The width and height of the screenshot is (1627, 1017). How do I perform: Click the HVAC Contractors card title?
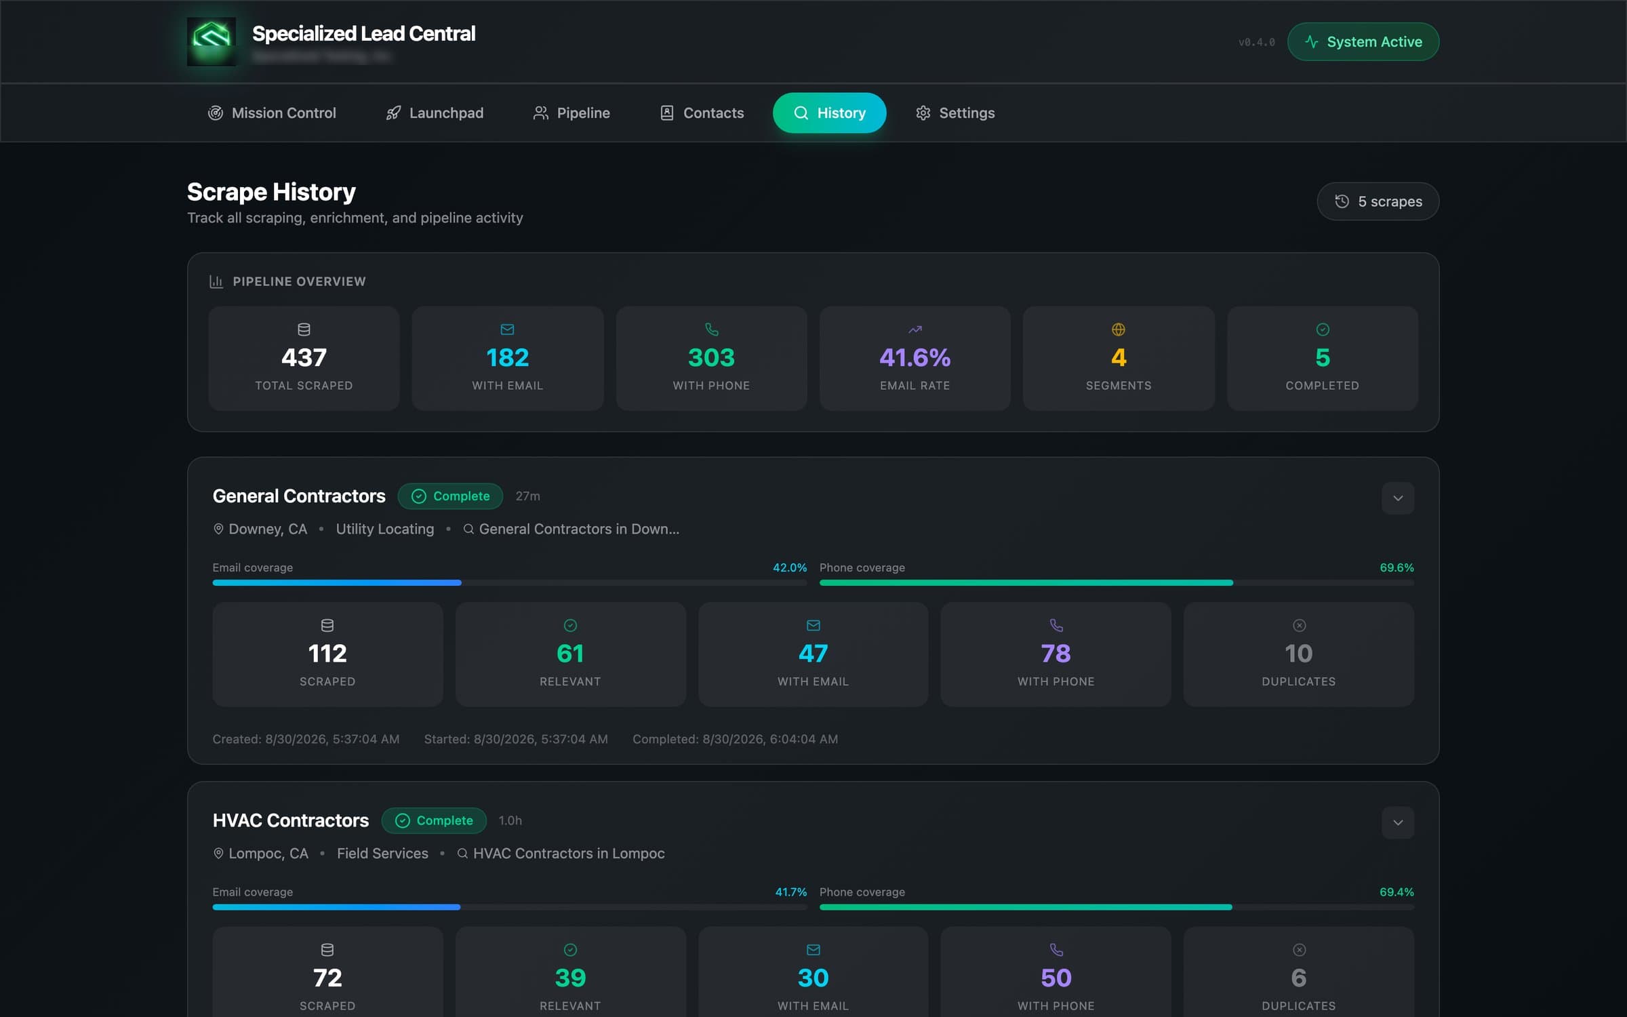click(x=291, y=821)
